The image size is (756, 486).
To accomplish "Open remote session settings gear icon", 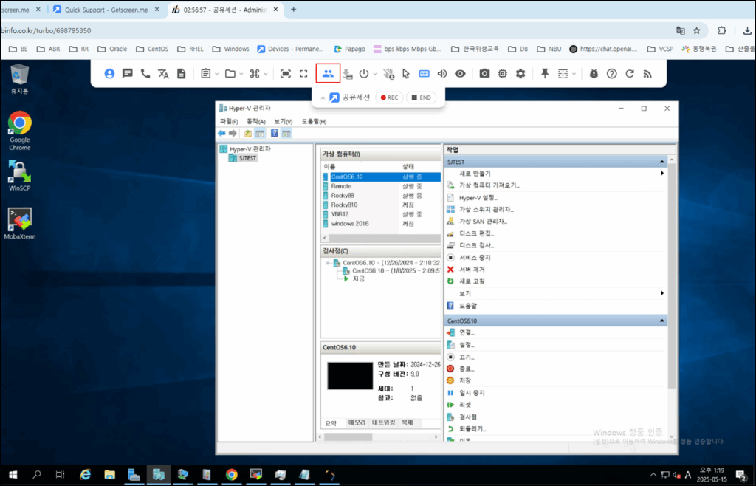I will [520, 73].
